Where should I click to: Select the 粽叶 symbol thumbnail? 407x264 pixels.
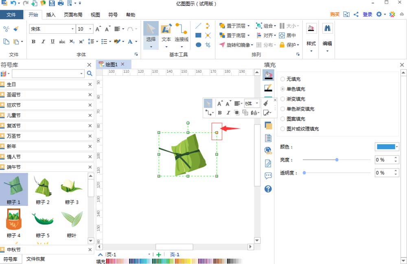click(72, 223)
